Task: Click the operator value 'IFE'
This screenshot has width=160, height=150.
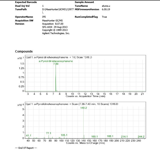Action: pos(44,17)
